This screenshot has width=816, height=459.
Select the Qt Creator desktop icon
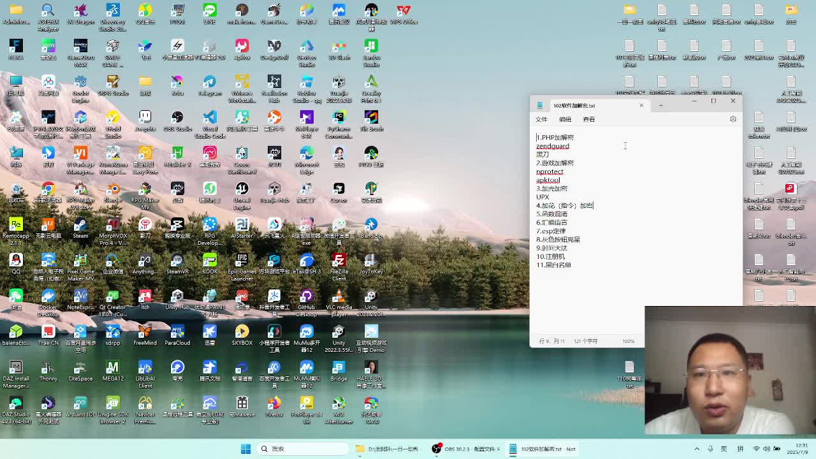coord(113,303)
